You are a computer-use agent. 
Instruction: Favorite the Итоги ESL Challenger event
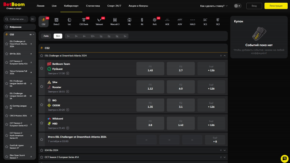42,139
